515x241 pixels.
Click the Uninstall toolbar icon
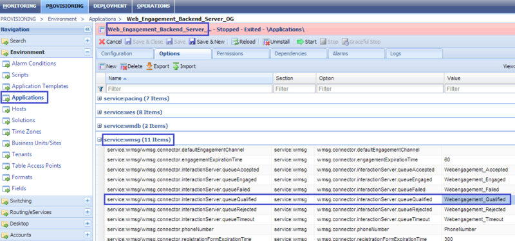[266, 42]
